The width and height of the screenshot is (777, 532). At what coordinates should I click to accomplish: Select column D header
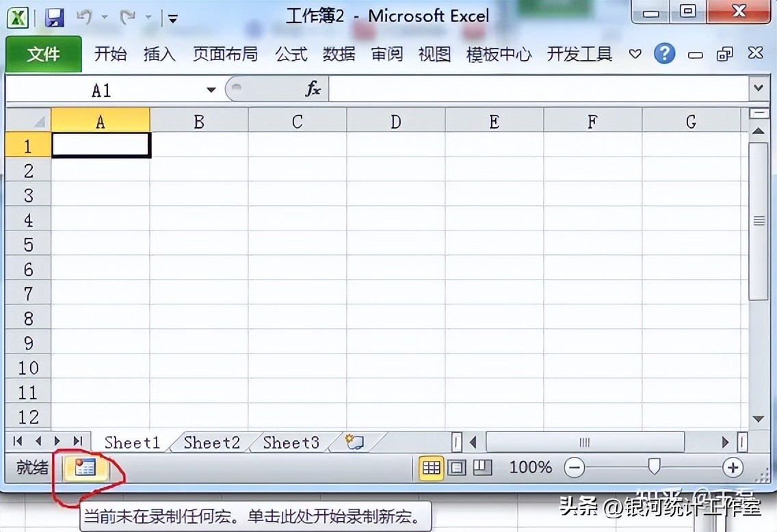(395, 121)
